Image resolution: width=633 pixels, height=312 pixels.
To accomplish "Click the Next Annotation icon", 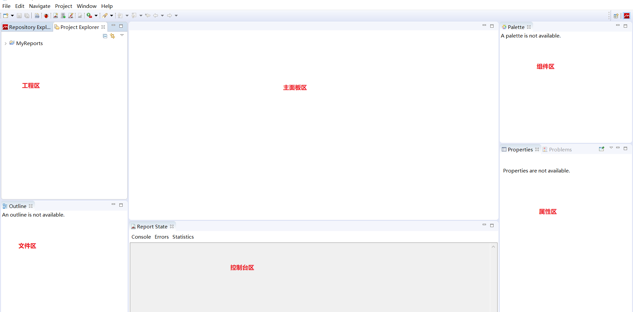I will (120, 15).
